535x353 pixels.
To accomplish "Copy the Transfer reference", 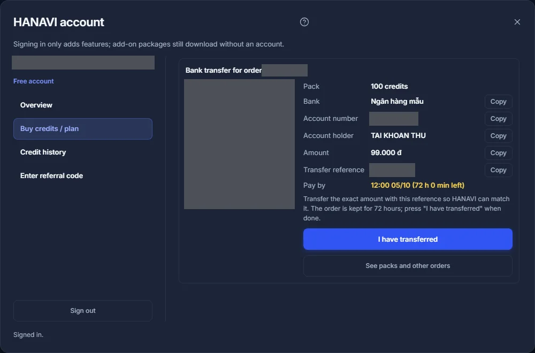I will [x=498, y=170].
